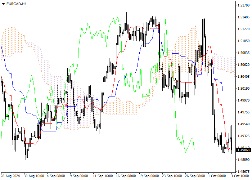
Task: Click the 1 Oct 00:00 time label
Action: tap(217, 176)
